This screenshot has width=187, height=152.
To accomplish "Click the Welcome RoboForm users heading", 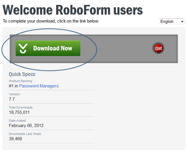I will pyautogui.click(x=73, y=10).
